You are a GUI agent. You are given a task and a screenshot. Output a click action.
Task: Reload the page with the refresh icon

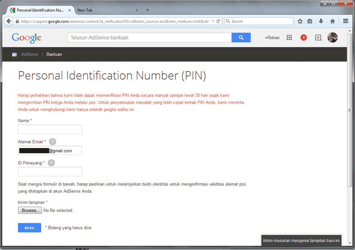click(x=218, y=21)
